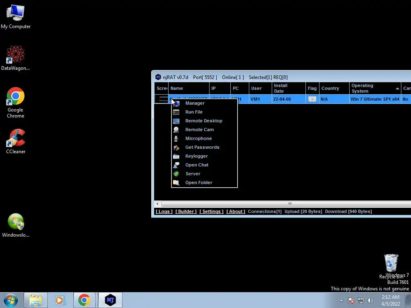Screen dimensions: 411x308
Task: Click the User column header
Action: [260, 88]
